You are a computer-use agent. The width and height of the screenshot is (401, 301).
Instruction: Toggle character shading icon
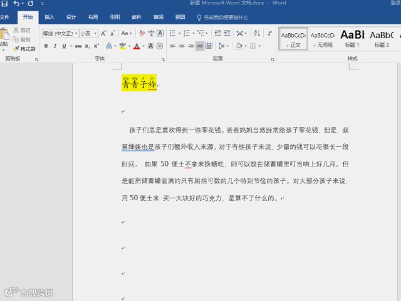tap(150, 46)
